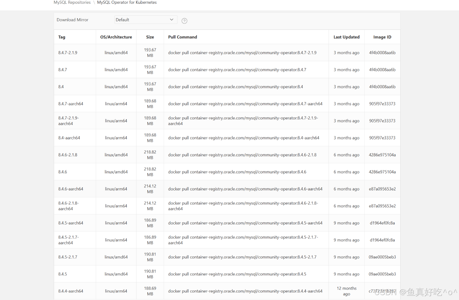Select the tag cell 8.4.6
The height and width of the screenshot is (300, 459).
(x=63, y=172)
